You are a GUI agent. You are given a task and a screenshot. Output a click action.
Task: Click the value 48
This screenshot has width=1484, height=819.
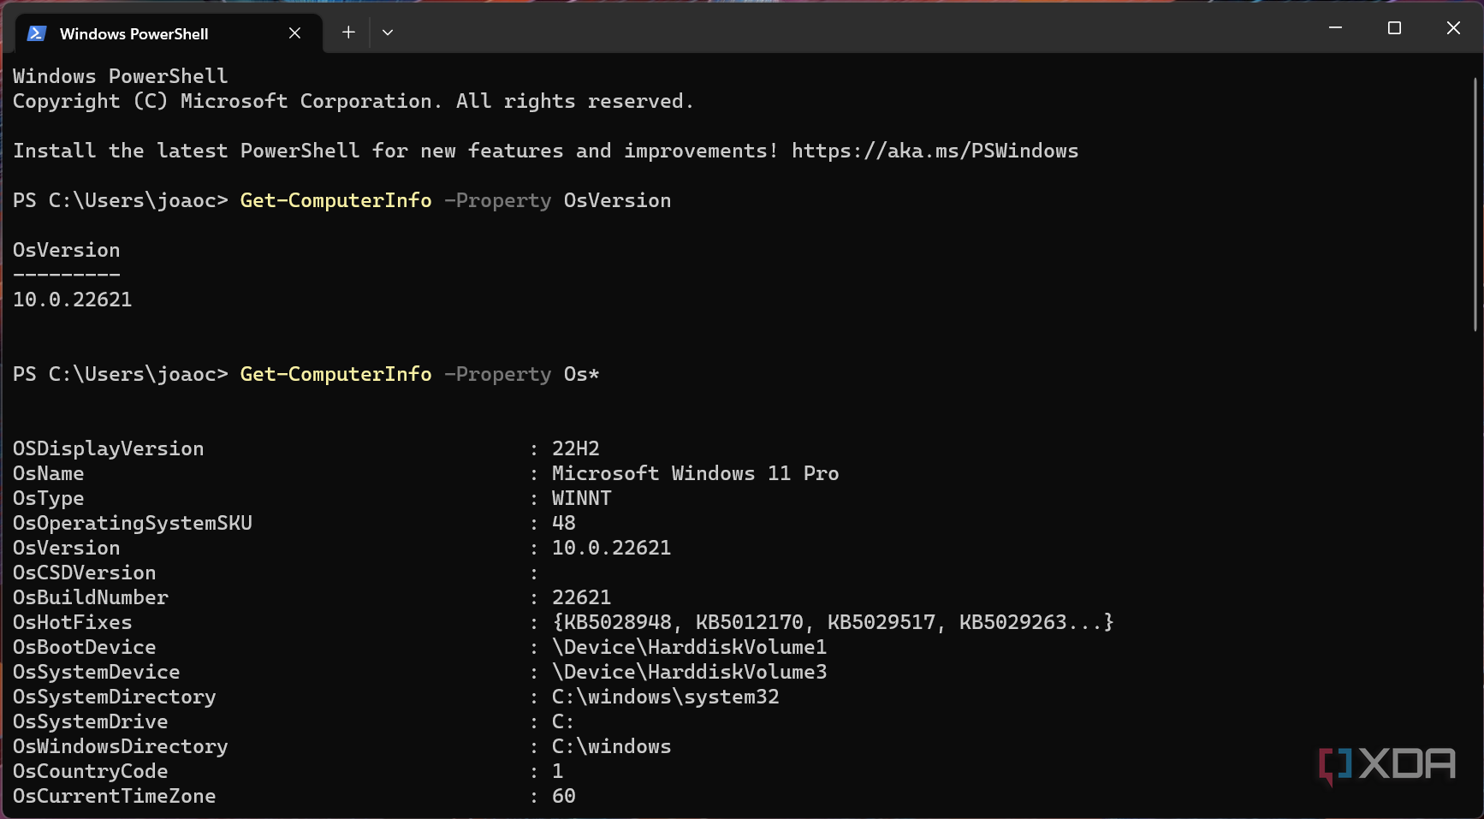(564, 523)
